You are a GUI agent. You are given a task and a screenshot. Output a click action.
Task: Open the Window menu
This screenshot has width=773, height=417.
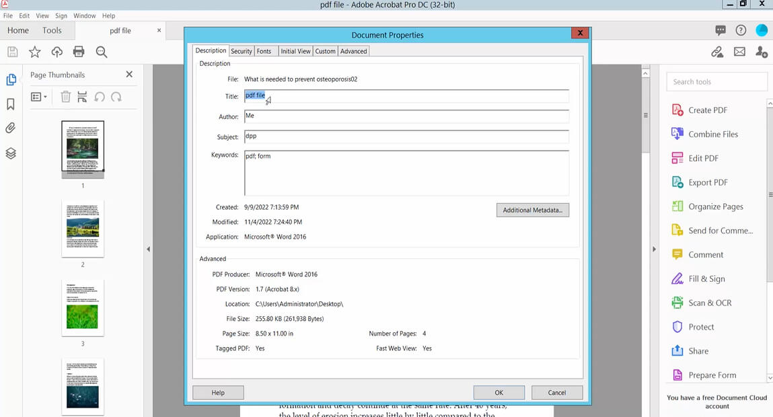click(84, 15)
